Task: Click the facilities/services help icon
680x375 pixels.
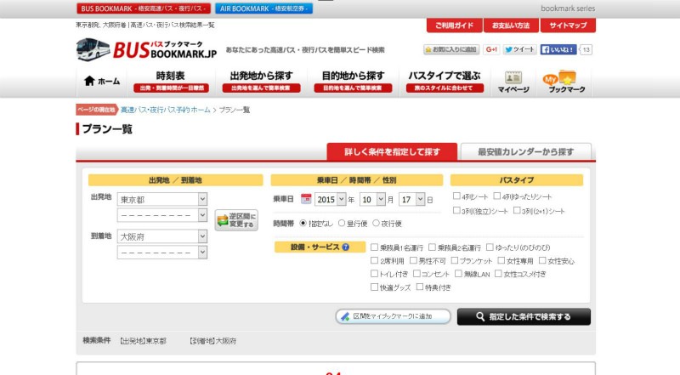Action: click(x=346, y=247)
